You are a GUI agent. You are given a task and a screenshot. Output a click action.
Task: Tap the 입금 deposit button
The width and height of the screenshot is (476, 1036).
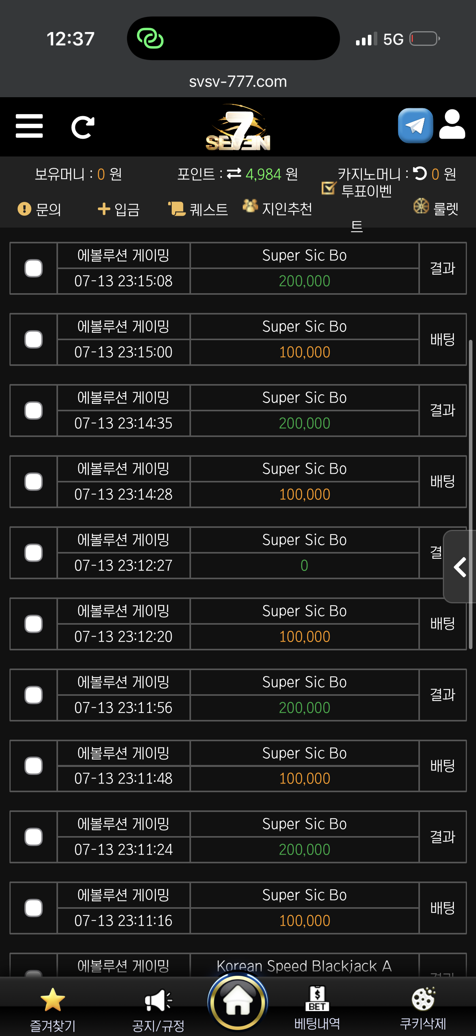click(119, 209)
